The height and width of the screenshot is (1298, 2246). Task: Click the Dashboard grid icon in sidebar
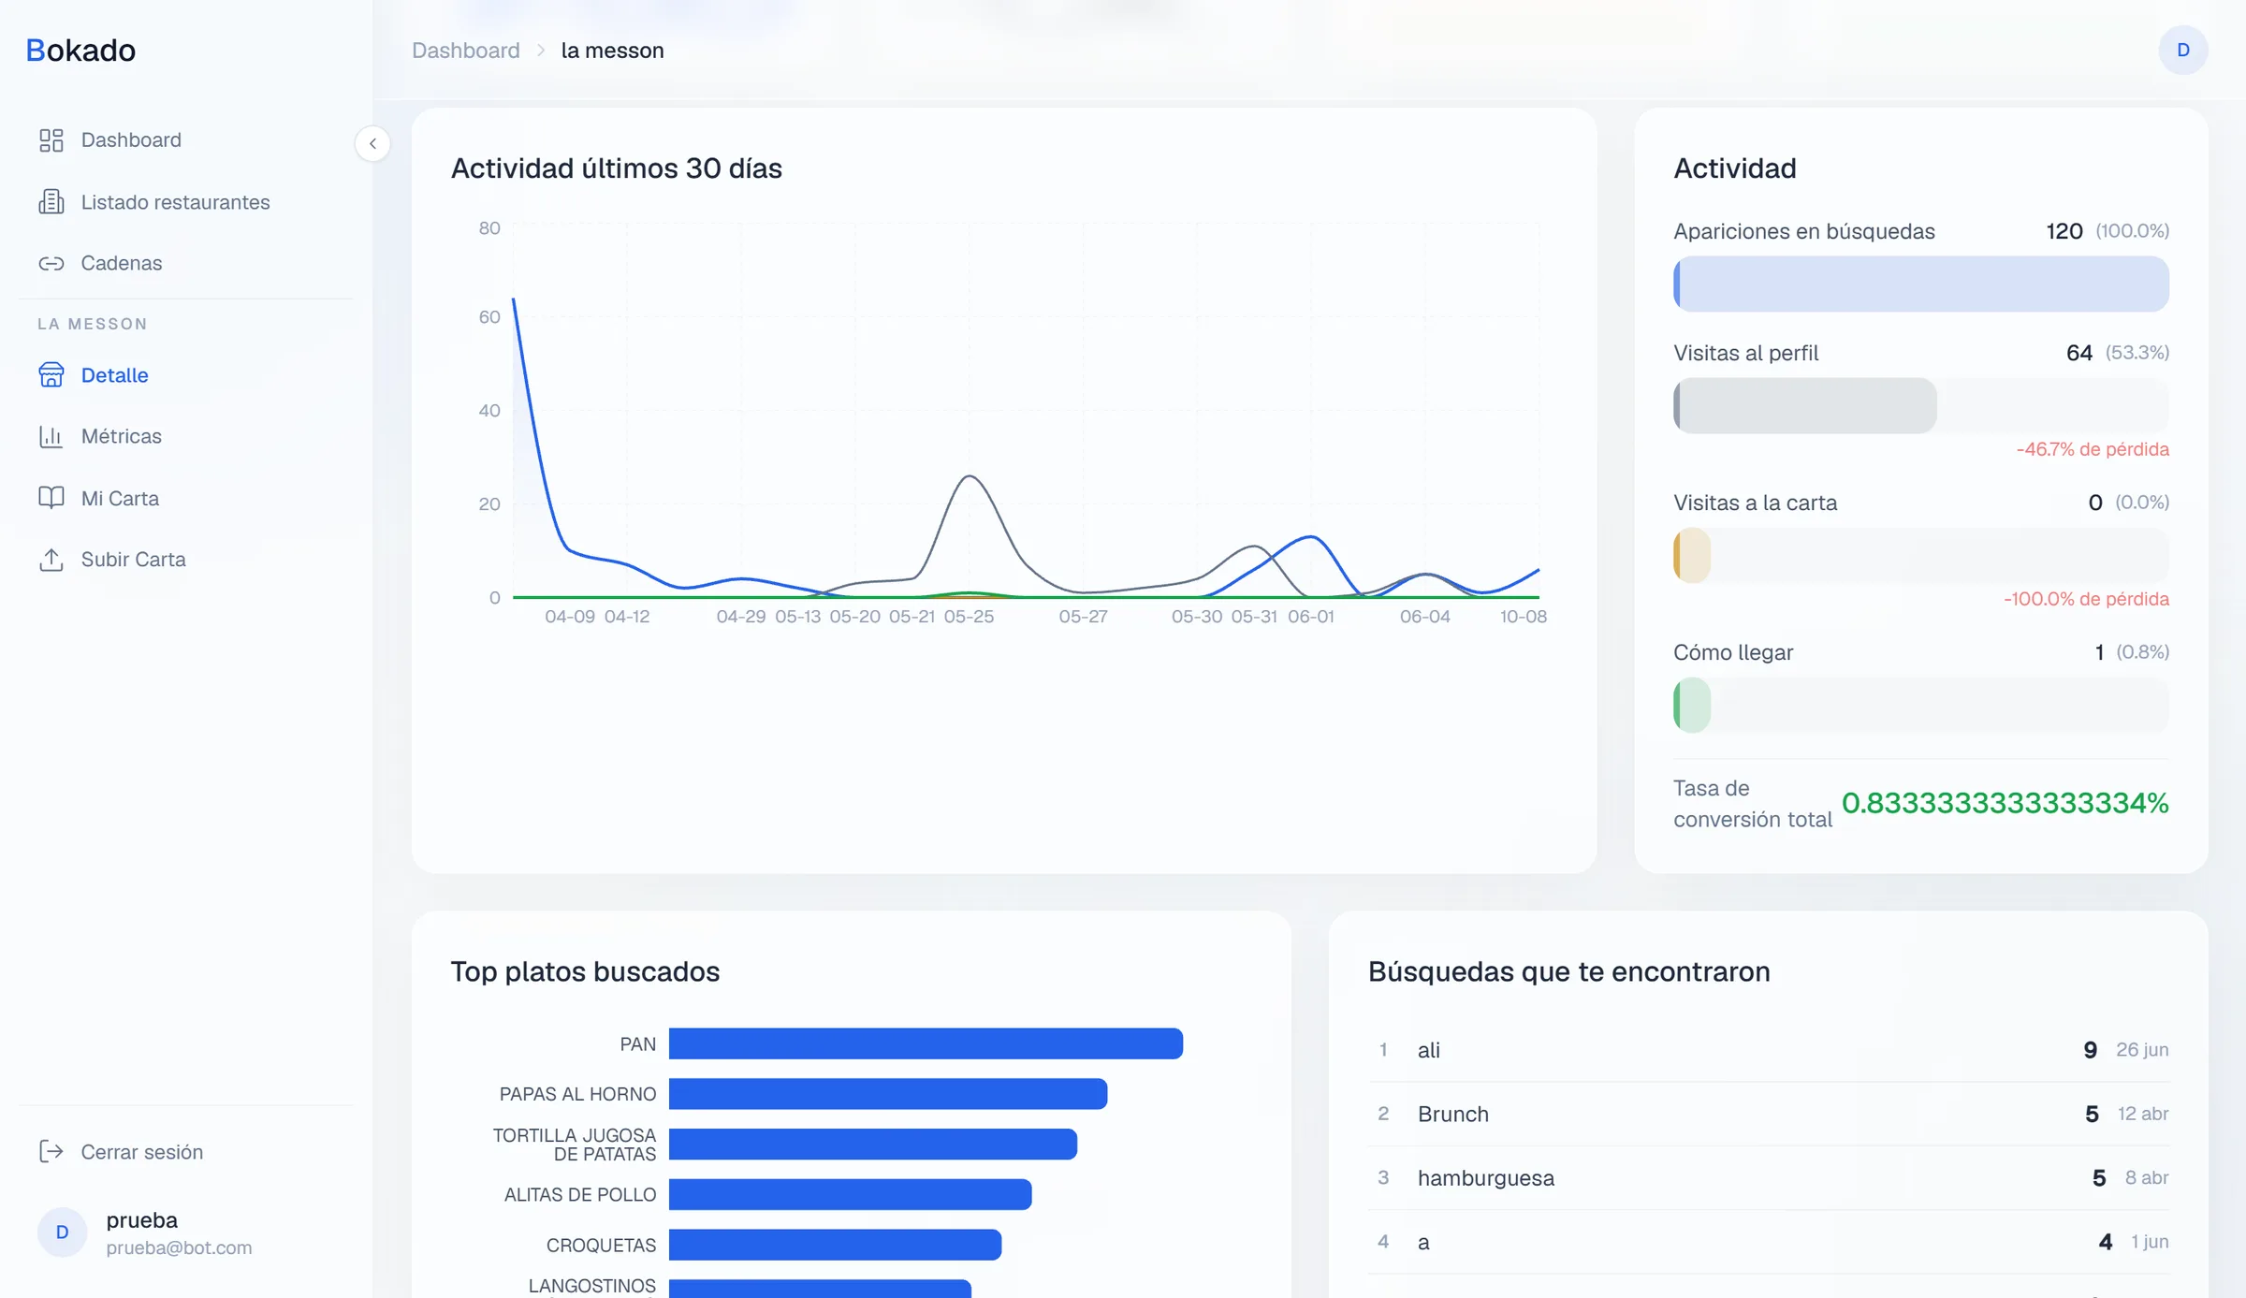tap(51, 140)
